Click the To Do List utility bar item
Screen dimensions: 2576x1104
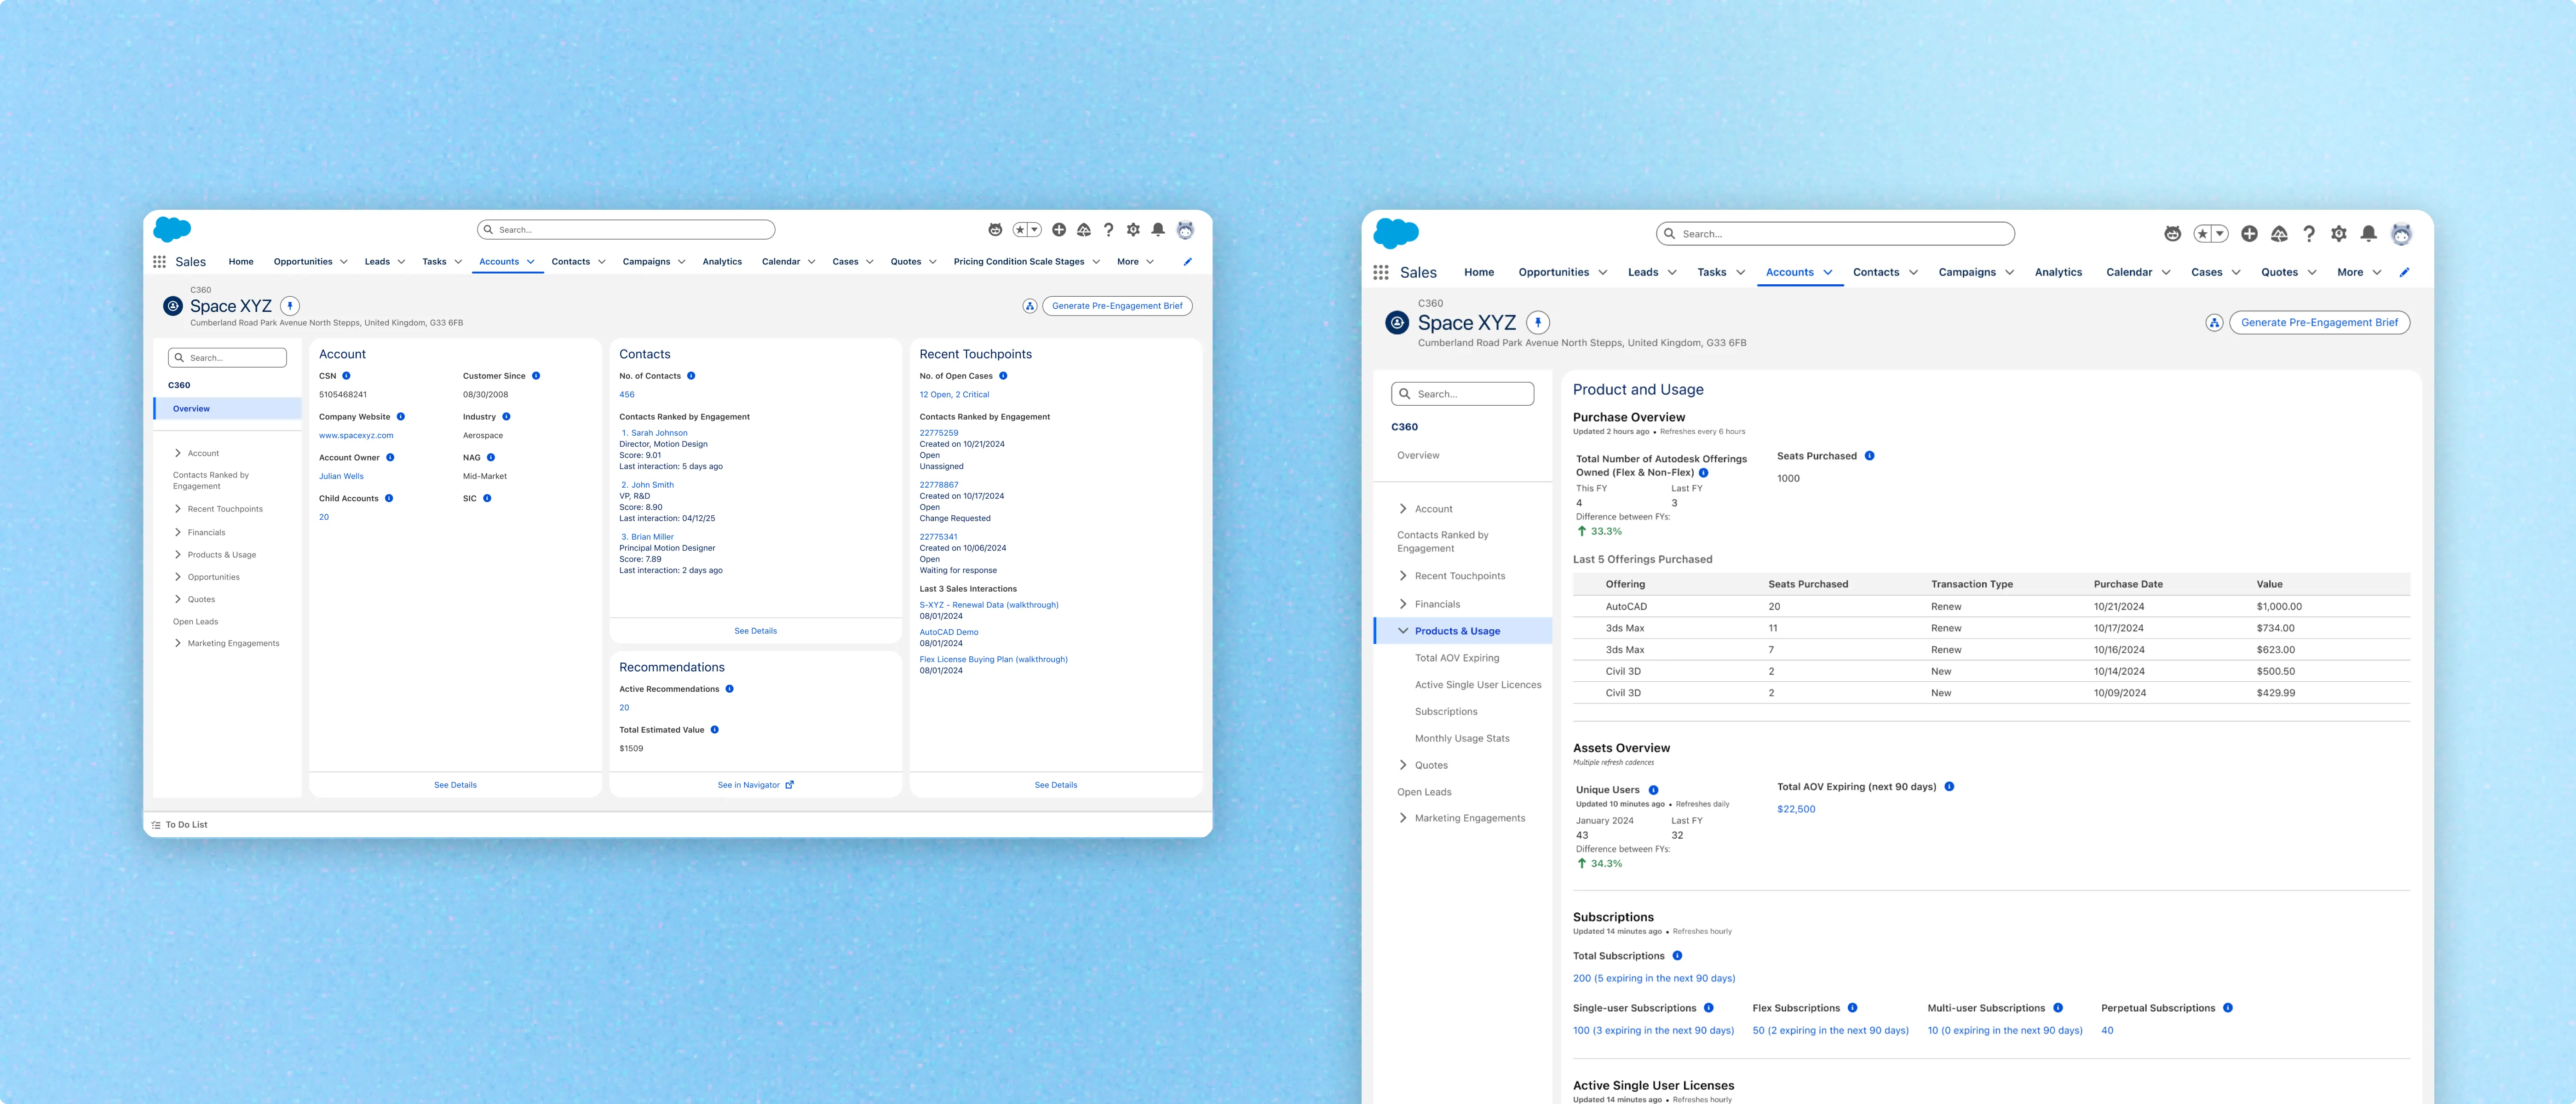[x=180, y=825]
